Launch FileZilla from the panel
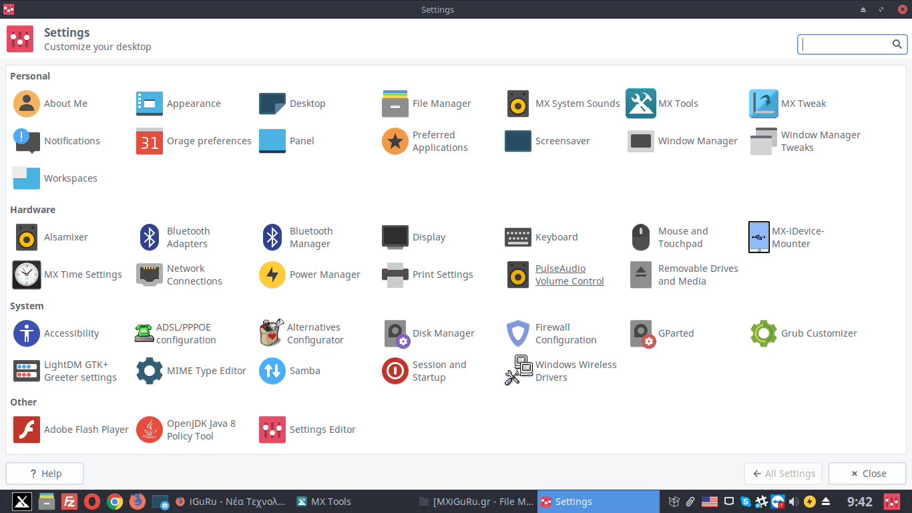 (x=69, y=502)
